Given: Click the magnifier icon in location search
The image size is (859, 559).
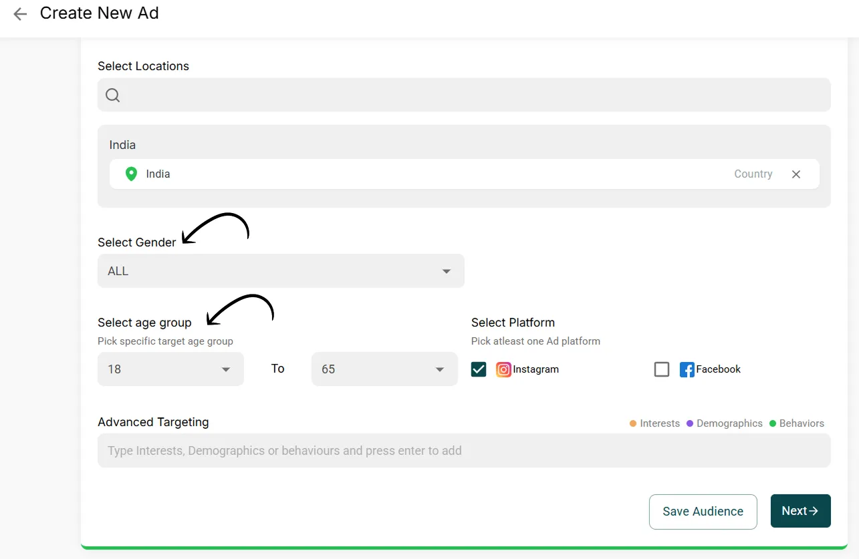Looking at the screenshot, I should [x=113, y=96].
